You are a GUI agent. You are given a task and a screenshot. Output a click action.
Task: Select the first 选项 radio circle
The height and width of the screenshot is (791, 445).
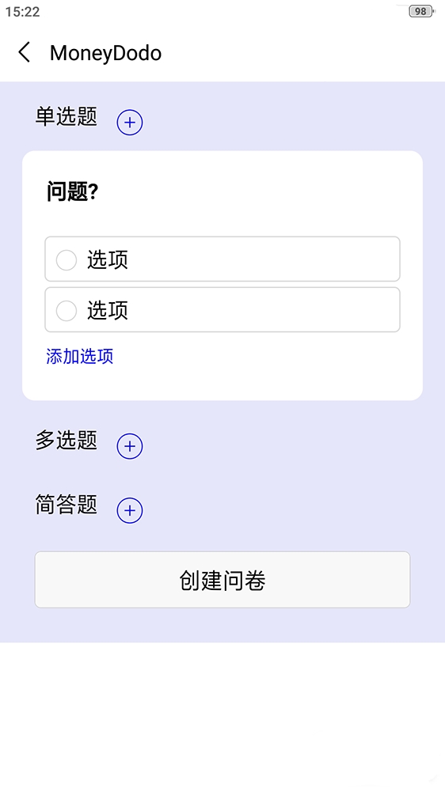67,260
